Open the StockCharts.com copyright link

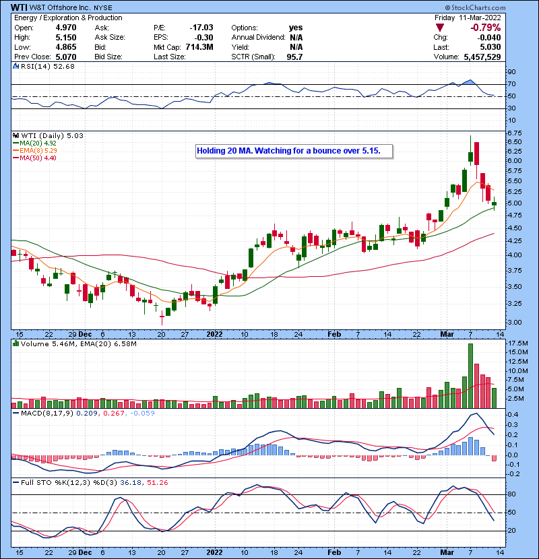[x=475, y=7]
